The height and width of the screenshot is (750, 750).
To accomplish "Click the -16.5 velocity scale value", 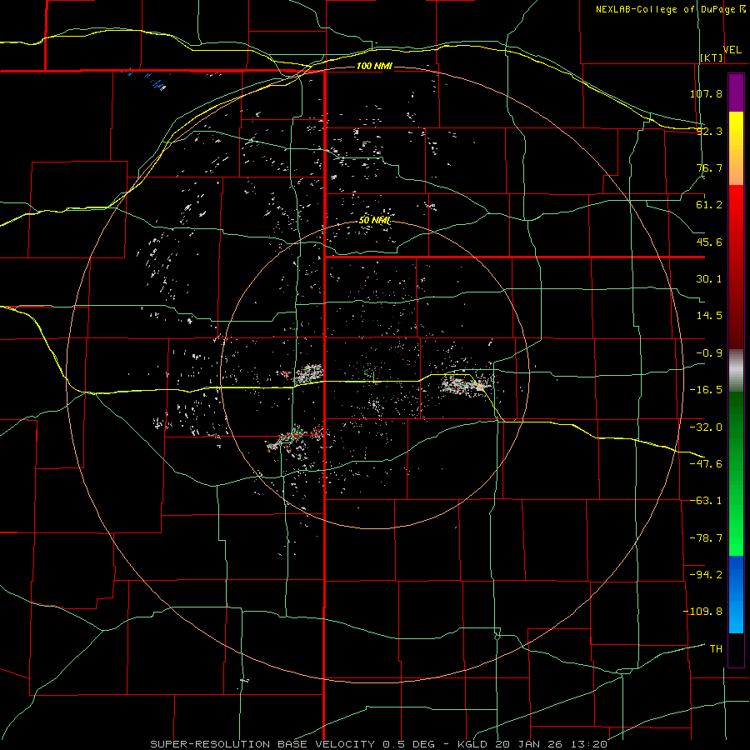I will 706,390.
